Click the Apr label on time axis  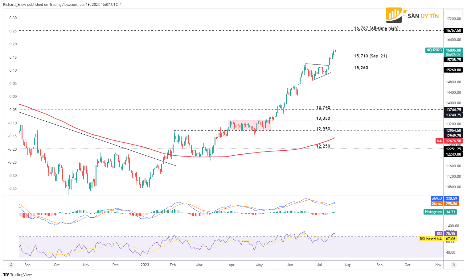click(x=231, y=265)
